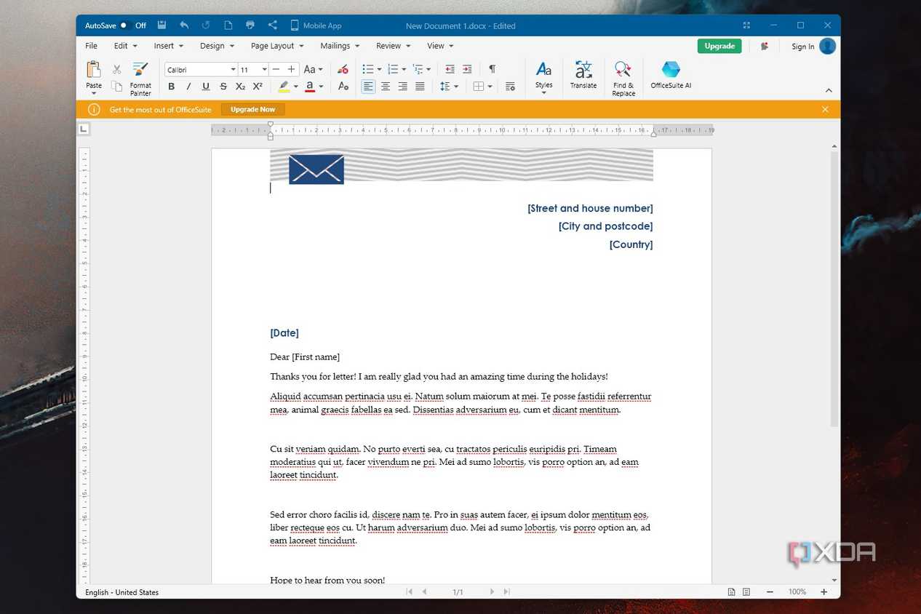This screenshot has height=614, width=921.
Task: Click the notification icon beside Upgrade
Action: point(765,46)
